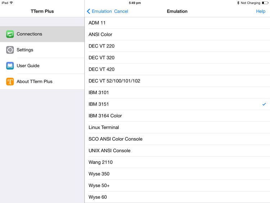Tap the Emulation page title
This screenshot has height=203, width=270.
(x=177, y=11)
